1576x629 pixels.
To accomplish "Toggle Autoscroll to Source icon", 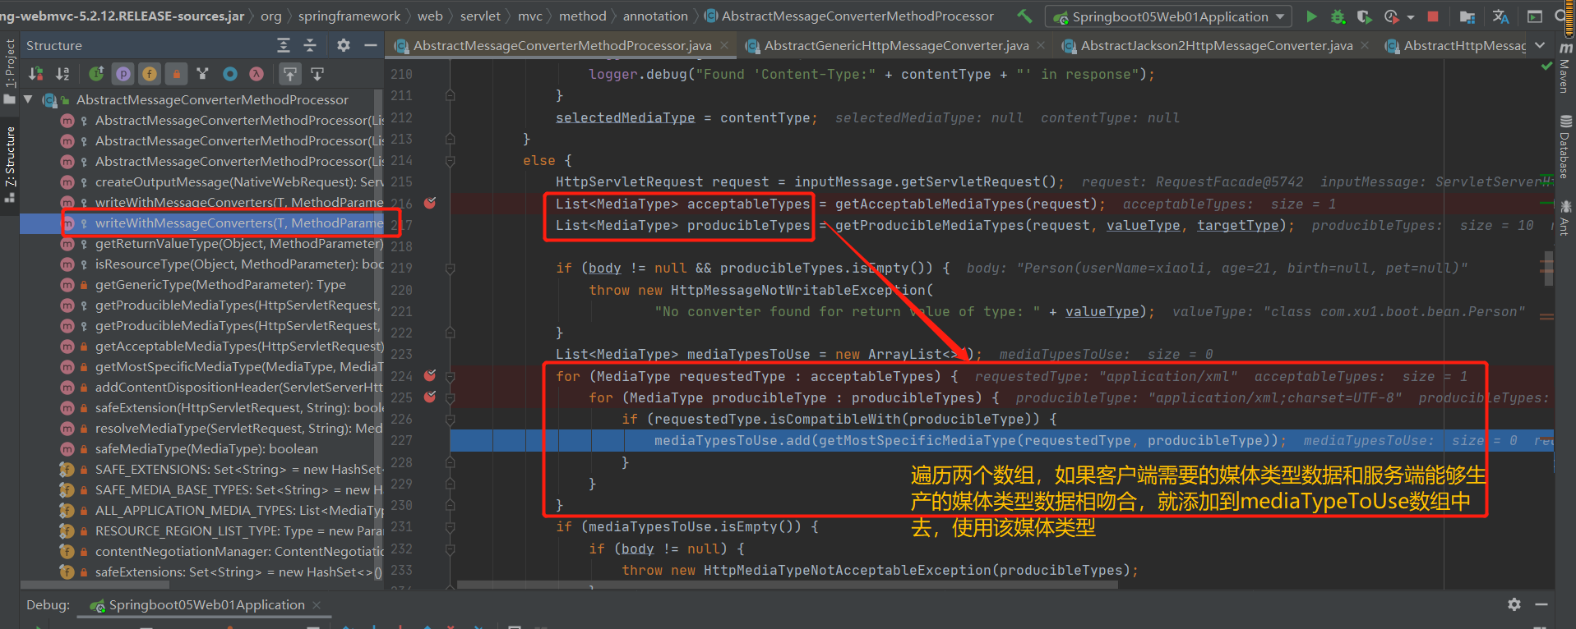I will [x=290, y=74].
